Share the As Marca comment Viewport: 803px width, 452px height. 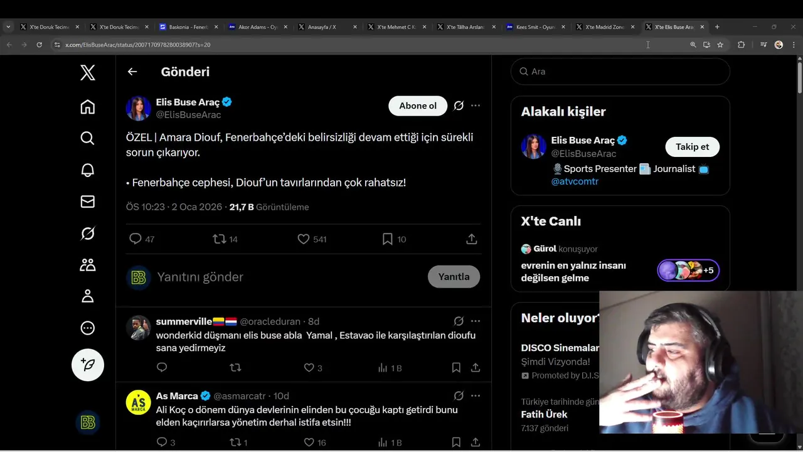tap(476, 442)
